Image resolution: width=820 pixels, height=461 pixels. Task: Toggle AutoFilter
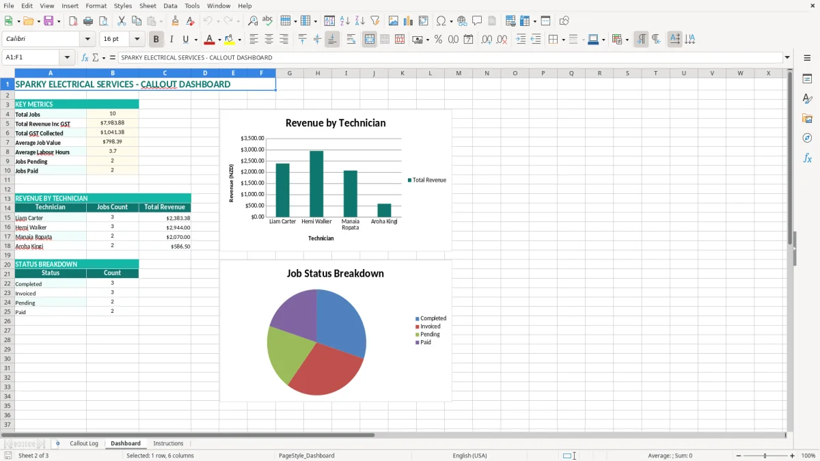374,21
